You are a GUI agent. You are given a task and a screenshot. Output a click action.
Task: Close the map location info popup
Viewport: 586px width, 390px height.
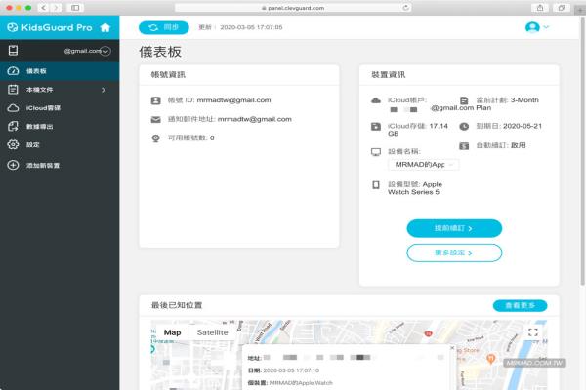tap(452, 348)
